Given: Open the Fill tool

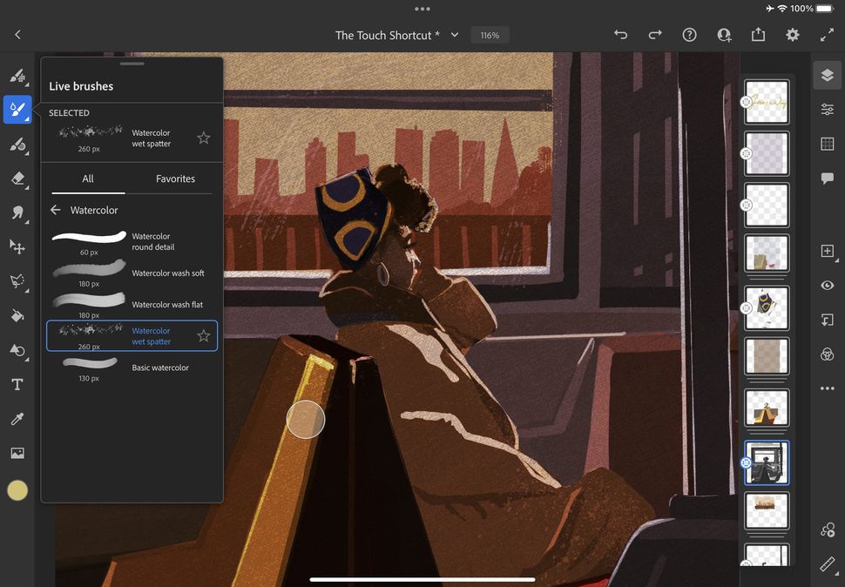Looking at the screenshot, I should point(17,315).
